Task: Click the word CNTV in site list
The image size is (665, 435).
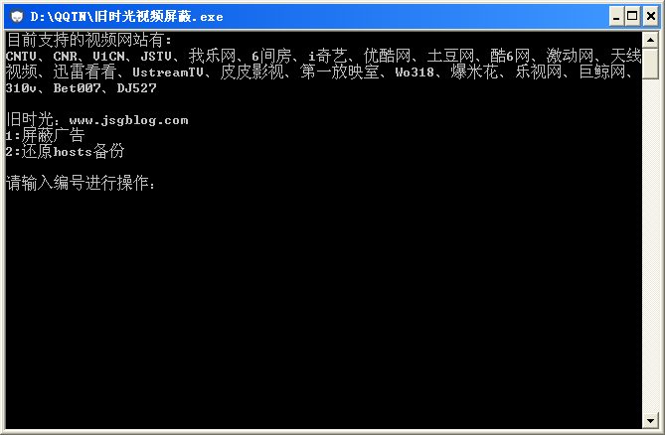Action: [x=21, y=56]
